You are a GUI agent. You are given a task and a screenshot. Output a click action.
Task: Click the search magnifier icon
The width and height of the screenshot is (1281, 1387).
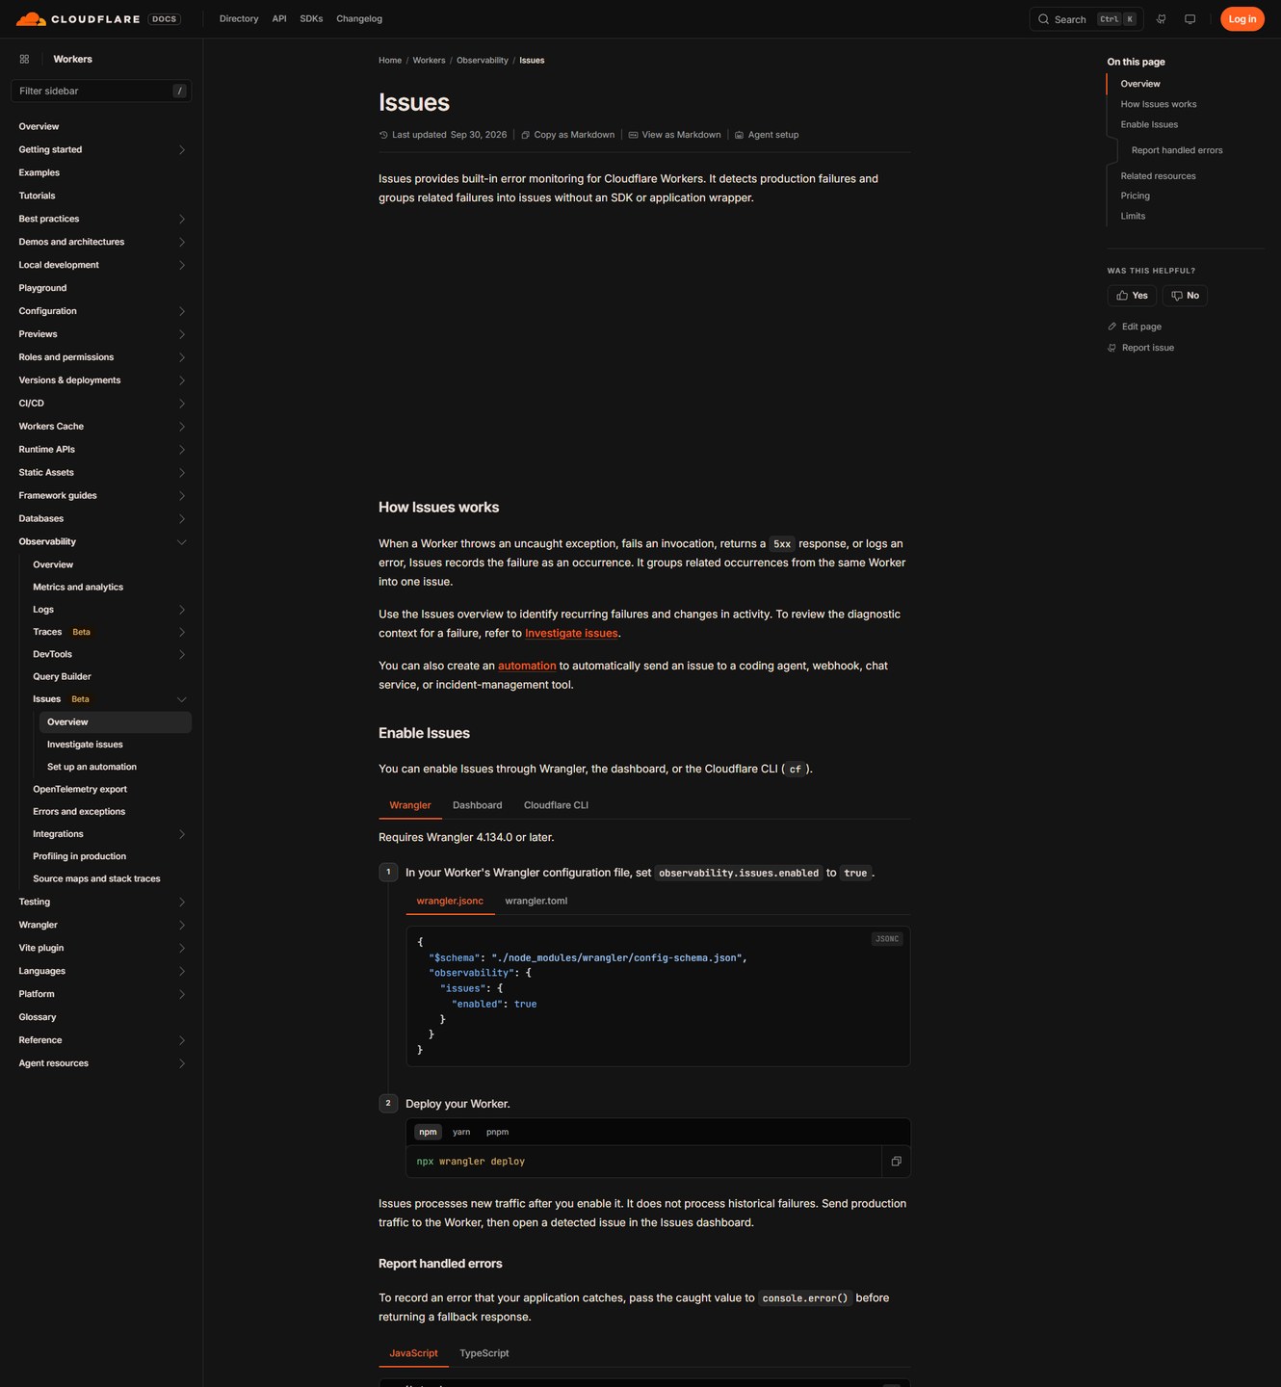point(1043,19)
